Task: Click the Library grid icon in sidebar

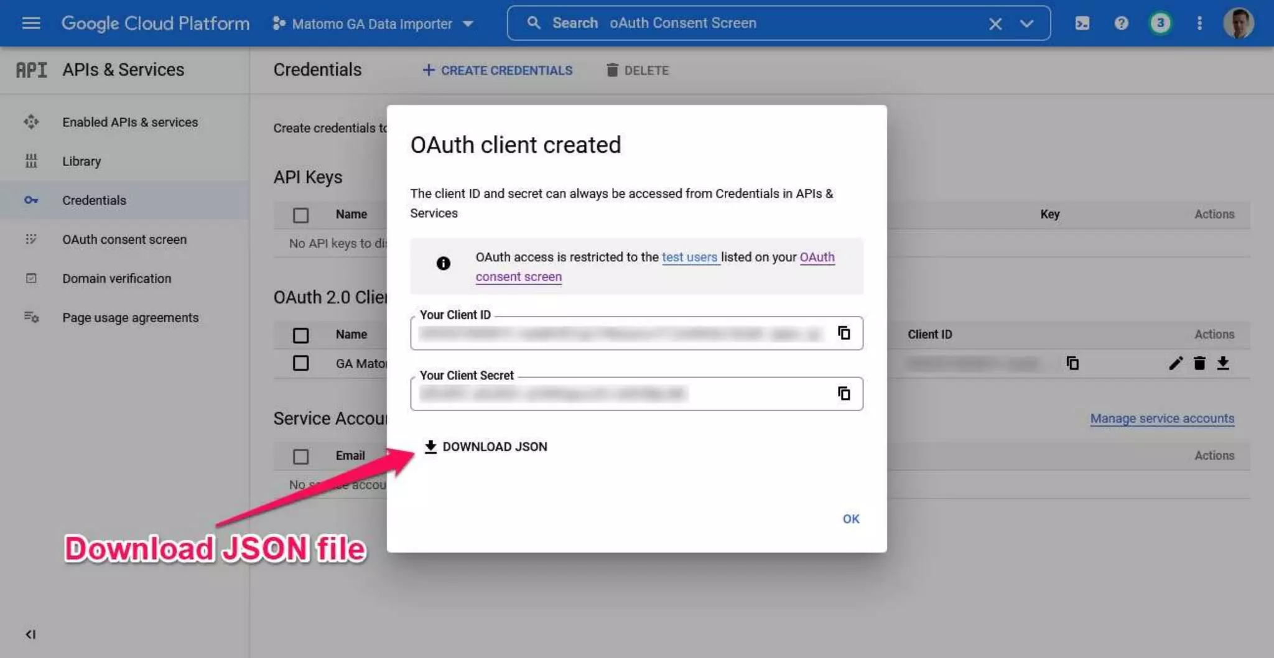Action: 31,161
